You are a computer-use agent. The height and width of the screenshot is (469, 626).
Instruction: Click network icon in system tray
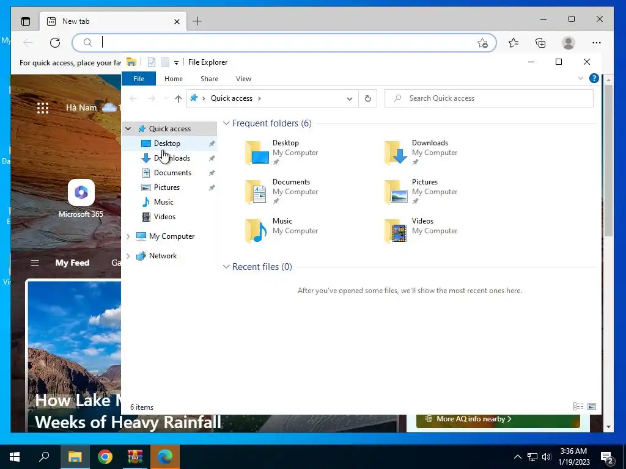[x=532, y=457]
